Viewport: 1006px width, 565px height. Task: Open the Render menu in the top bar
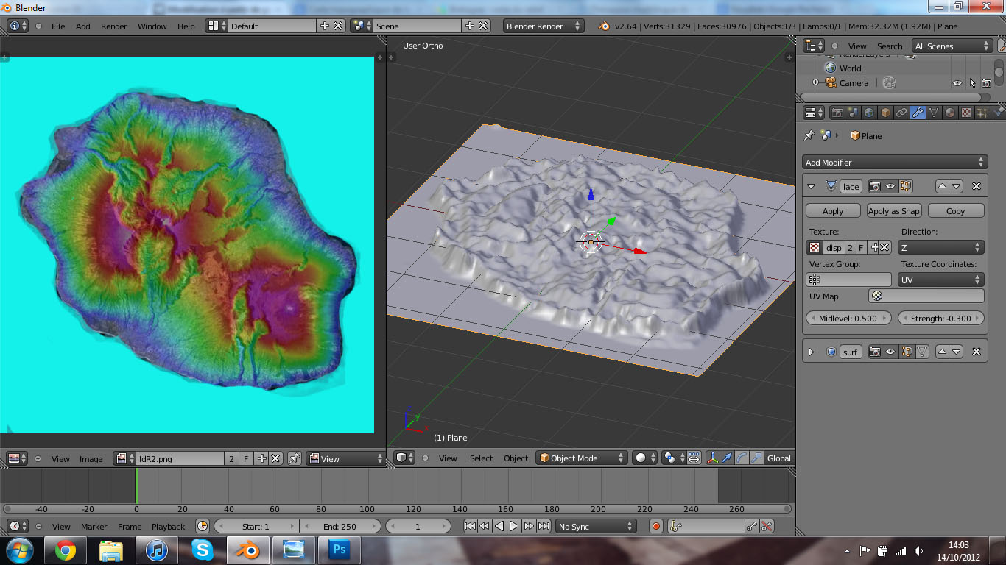pos(114,26)
